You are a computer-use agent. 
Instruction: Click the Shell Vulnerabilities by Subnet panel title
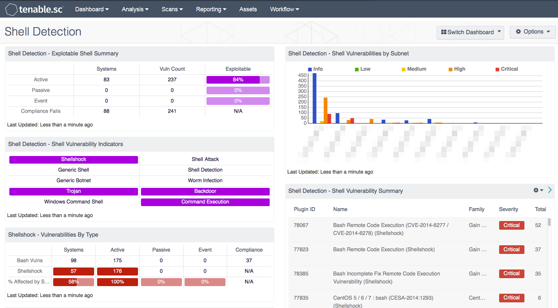click(x=349, y=53)
